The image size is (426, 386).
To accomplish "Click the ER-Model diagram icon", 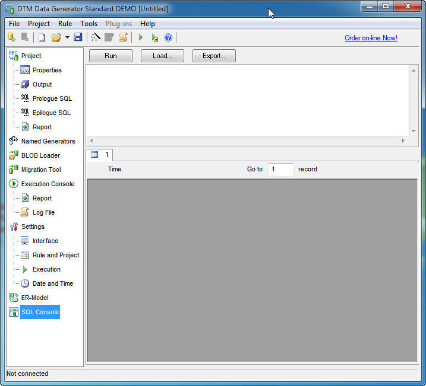I will [x=13, y=298].
